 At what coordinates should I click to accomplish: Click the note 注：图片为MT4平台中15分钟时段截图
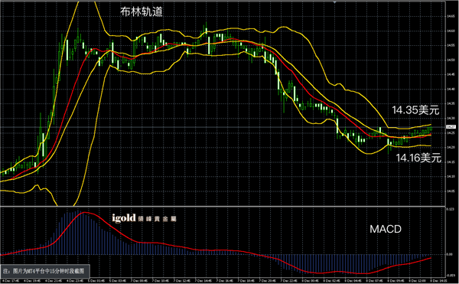[x=44, y=271]
